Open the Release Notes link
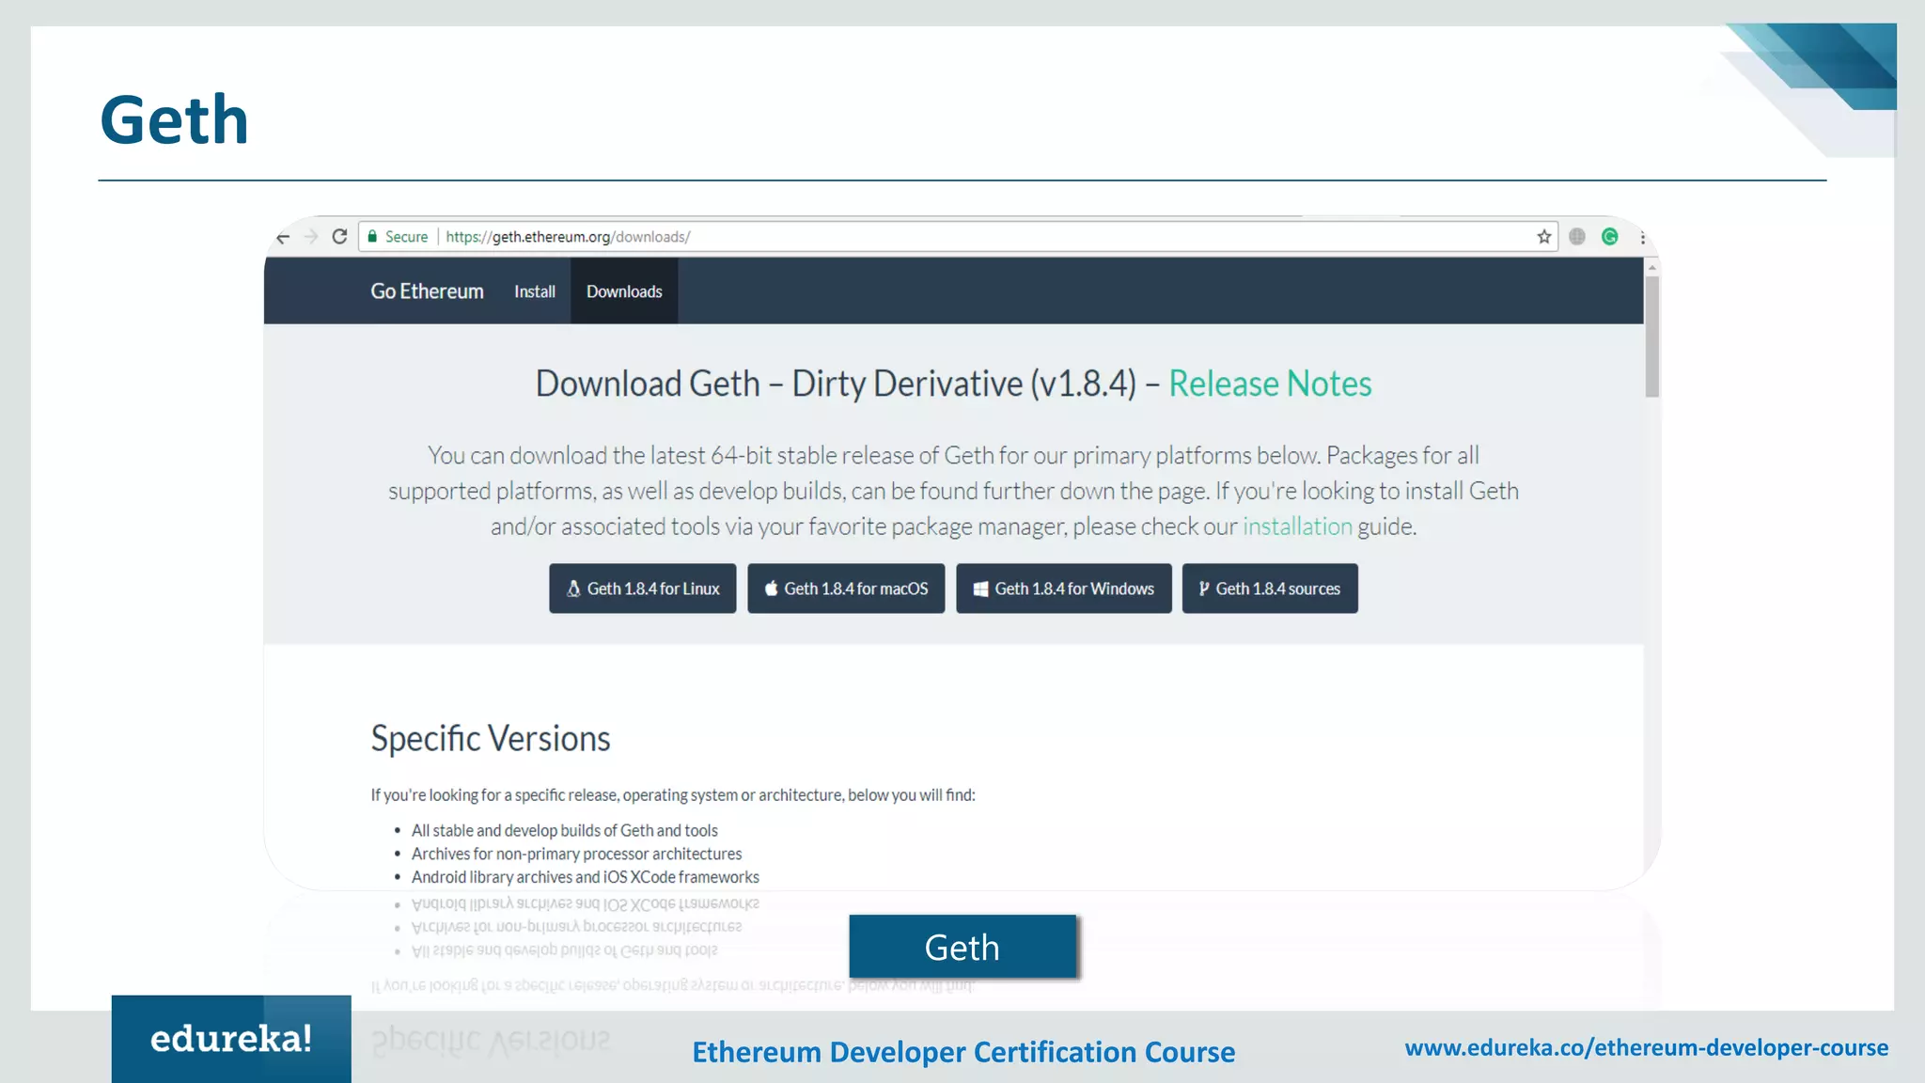 1270,384
